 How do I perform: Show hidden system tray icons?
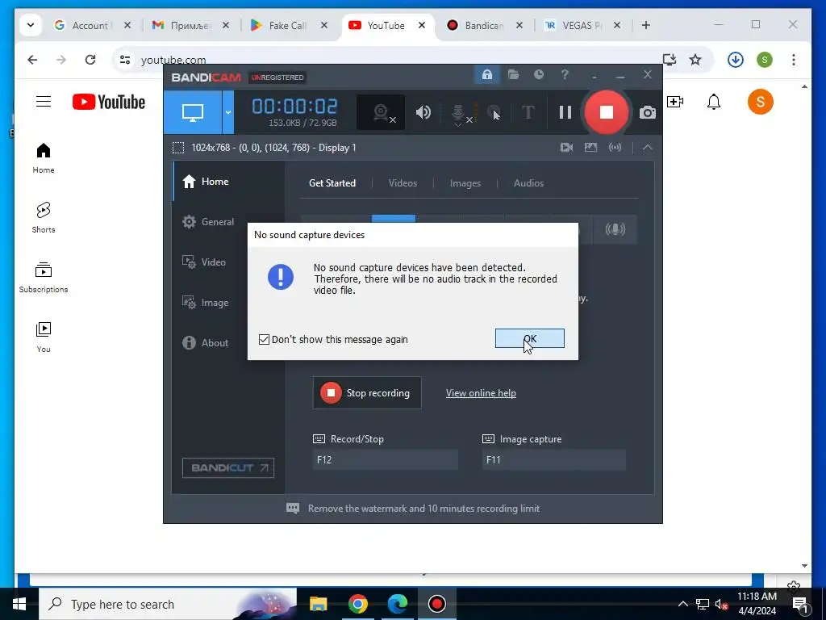tap(682, 604)
